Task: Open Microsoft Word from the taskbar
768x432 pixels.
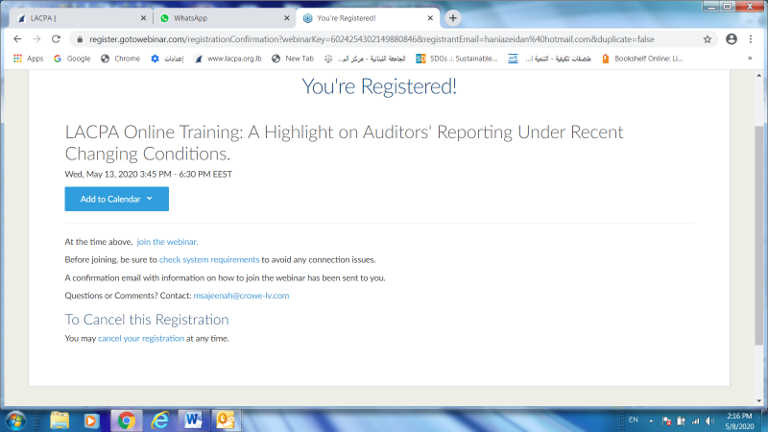Action: (x=193, y=420)
